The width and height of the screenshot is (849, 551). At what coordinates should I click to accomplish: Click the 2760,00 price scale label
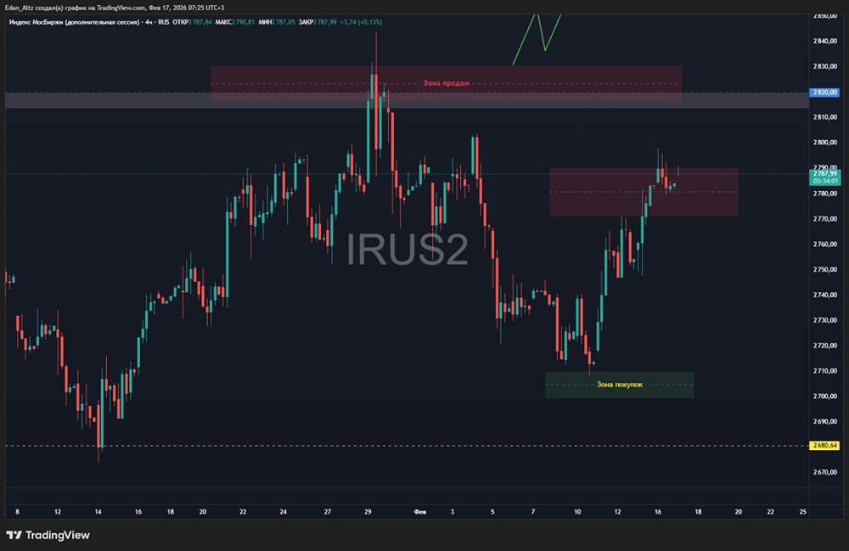click(824, 245)
